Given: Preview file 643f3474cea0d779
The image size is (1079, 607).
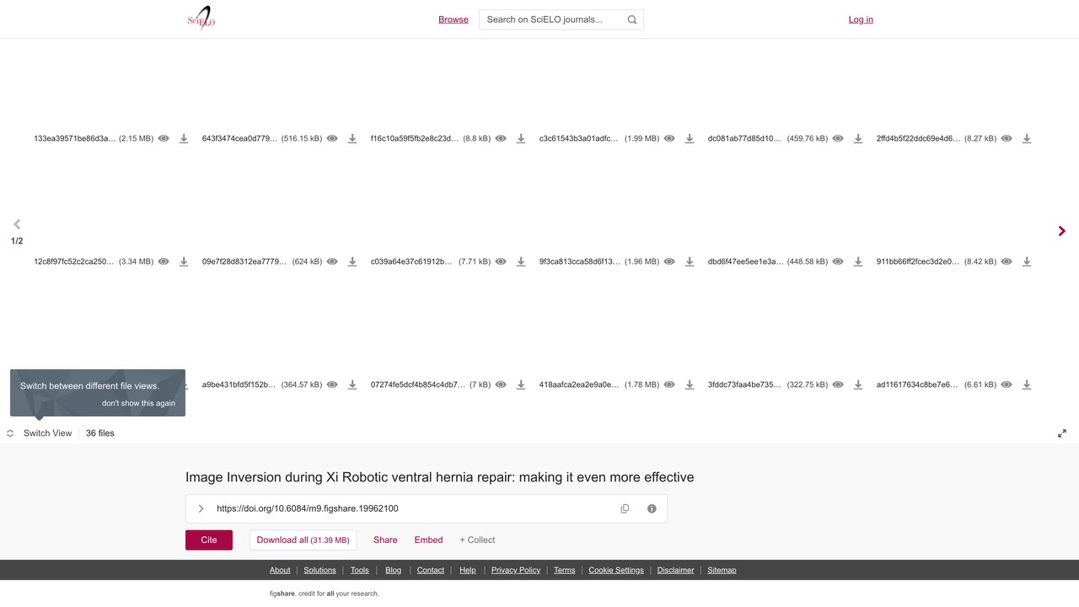Looking at the screenshot, I should pyautogui.click(x=332, y=138).
